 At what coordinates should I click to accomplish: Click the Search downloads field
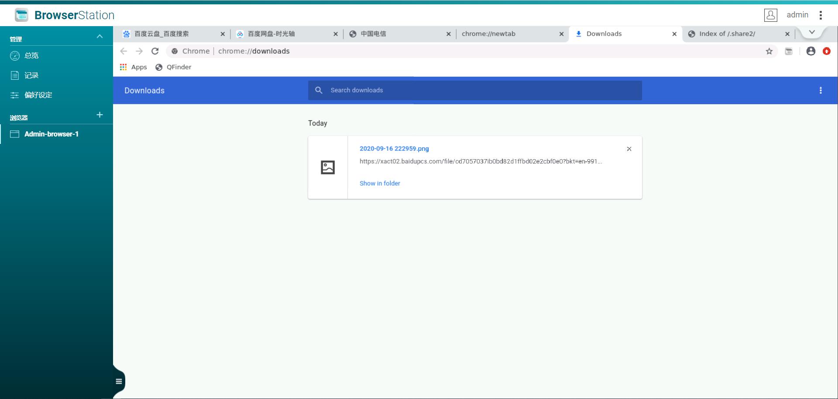click(x=475, y=90)
